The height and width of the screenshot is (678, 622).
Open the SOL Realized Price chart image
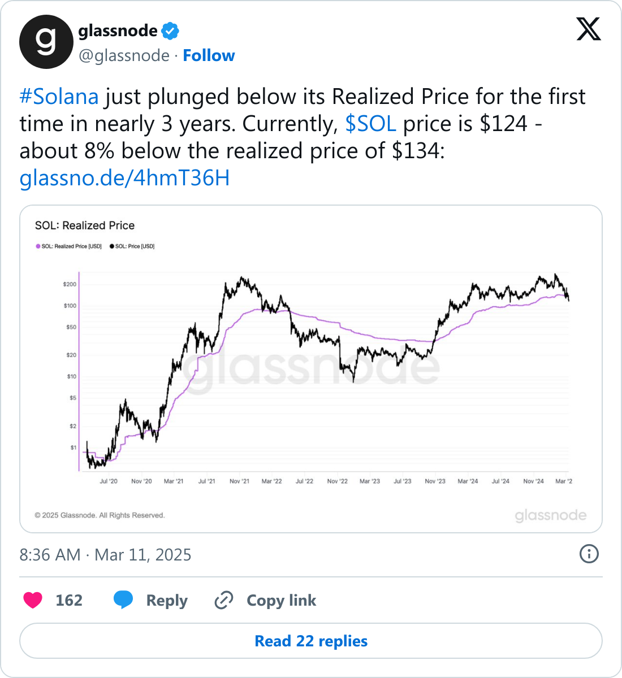tap(311, 369)
